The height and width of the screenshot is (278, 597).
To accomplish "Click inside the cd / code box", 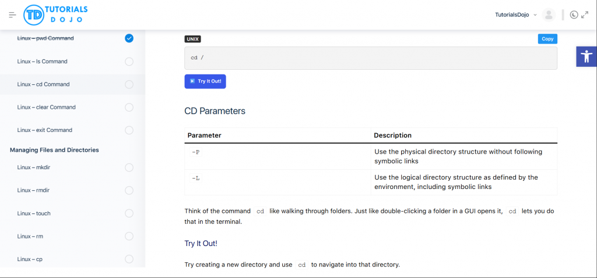I will 370,58.
